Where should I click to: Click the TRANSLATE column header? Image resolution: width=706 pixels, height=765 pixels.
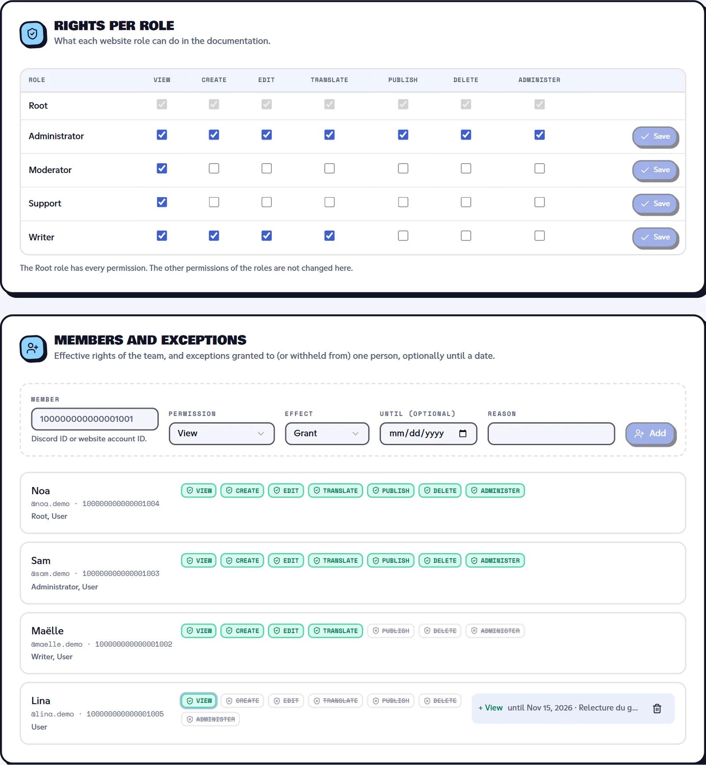click(329, 80)
